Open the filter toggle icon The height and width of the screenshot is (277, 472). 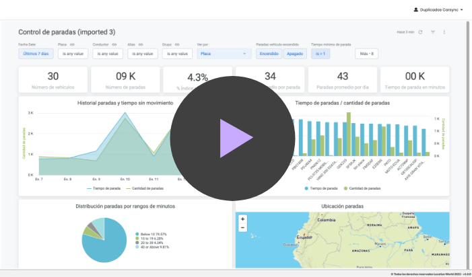433,32
